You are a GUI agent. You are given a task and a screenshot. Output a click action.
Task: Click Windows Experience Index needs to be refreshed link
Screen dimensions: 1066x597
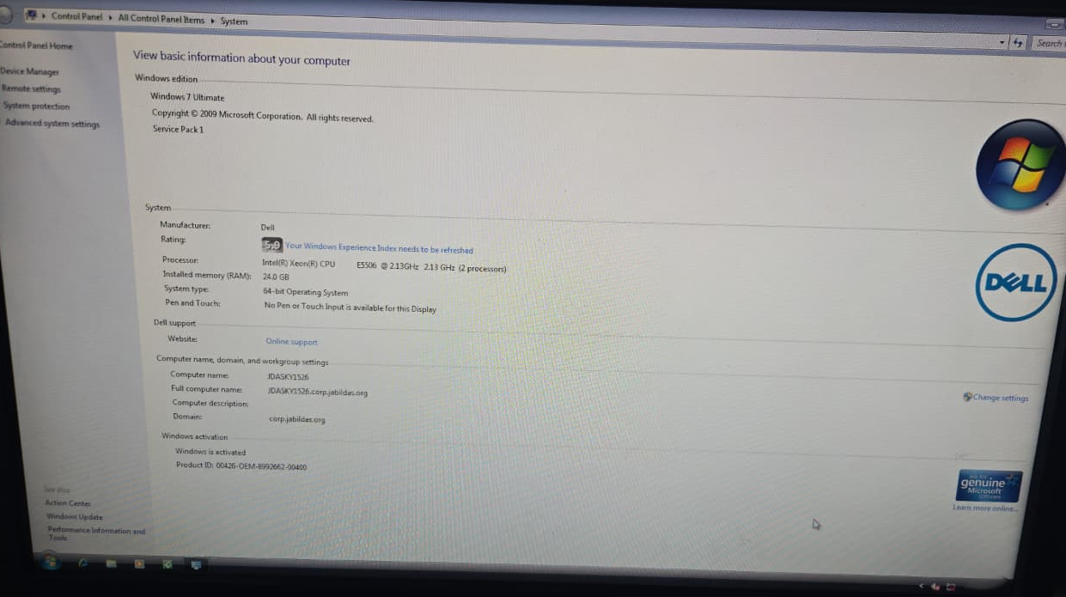379,248
